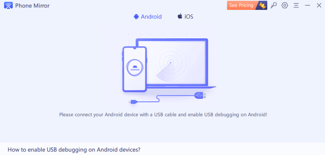Open settings via the hexagon gear icon
Screen dimensions: 325x155
(x=285, y=5)
